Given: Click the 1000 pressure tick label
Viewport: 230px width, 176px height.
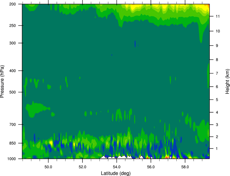Looking at the screenshot, I should point(12,159).
